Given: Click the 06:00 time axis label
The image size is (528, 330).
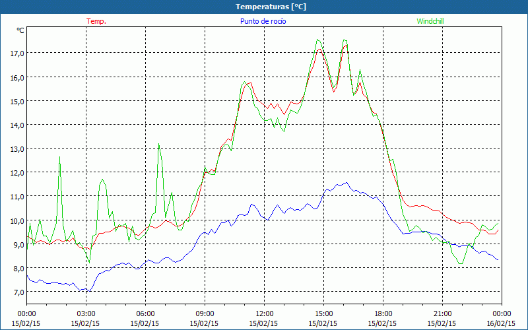Looking at the screenshot, I should coord(145,314).
